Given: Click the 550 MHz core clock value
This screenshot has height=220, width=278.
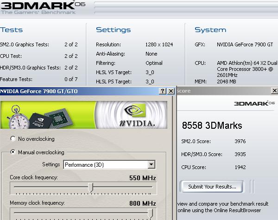Looking at the screenshot, I should point(143,178).
